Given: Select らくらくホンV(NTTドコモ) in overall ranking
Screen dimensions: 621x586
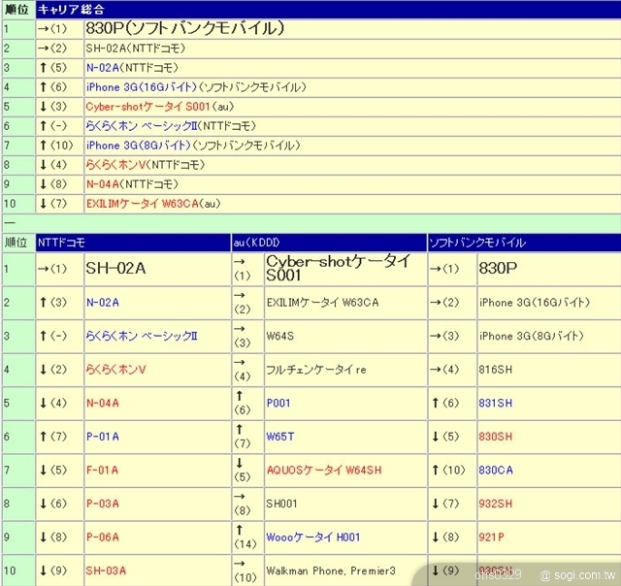Looking at the screenshot, I should [146, 165].
